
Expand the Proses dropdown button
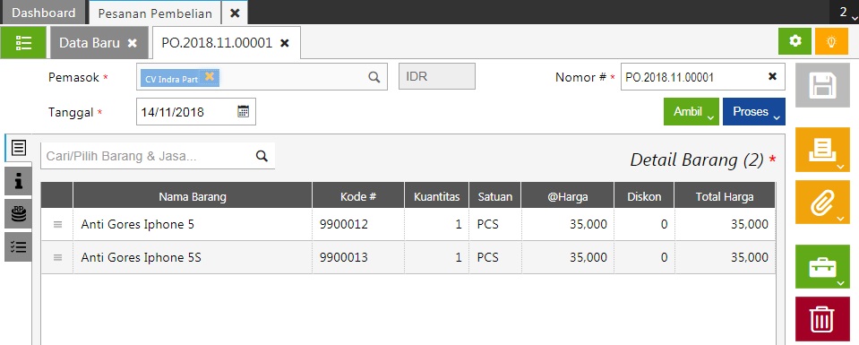tap(754, 112)
